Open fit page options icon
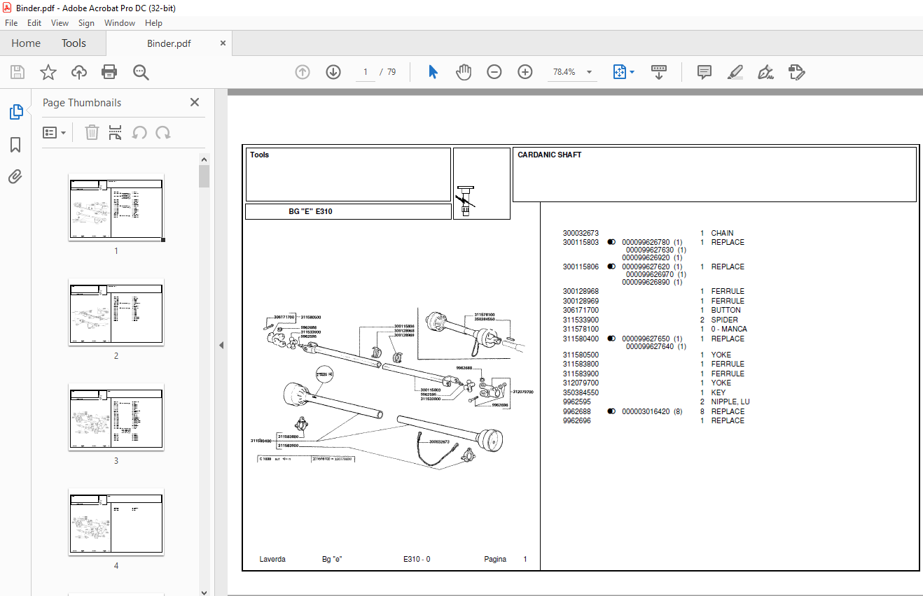Screen dimensions: 923x596 coord(619,72)
